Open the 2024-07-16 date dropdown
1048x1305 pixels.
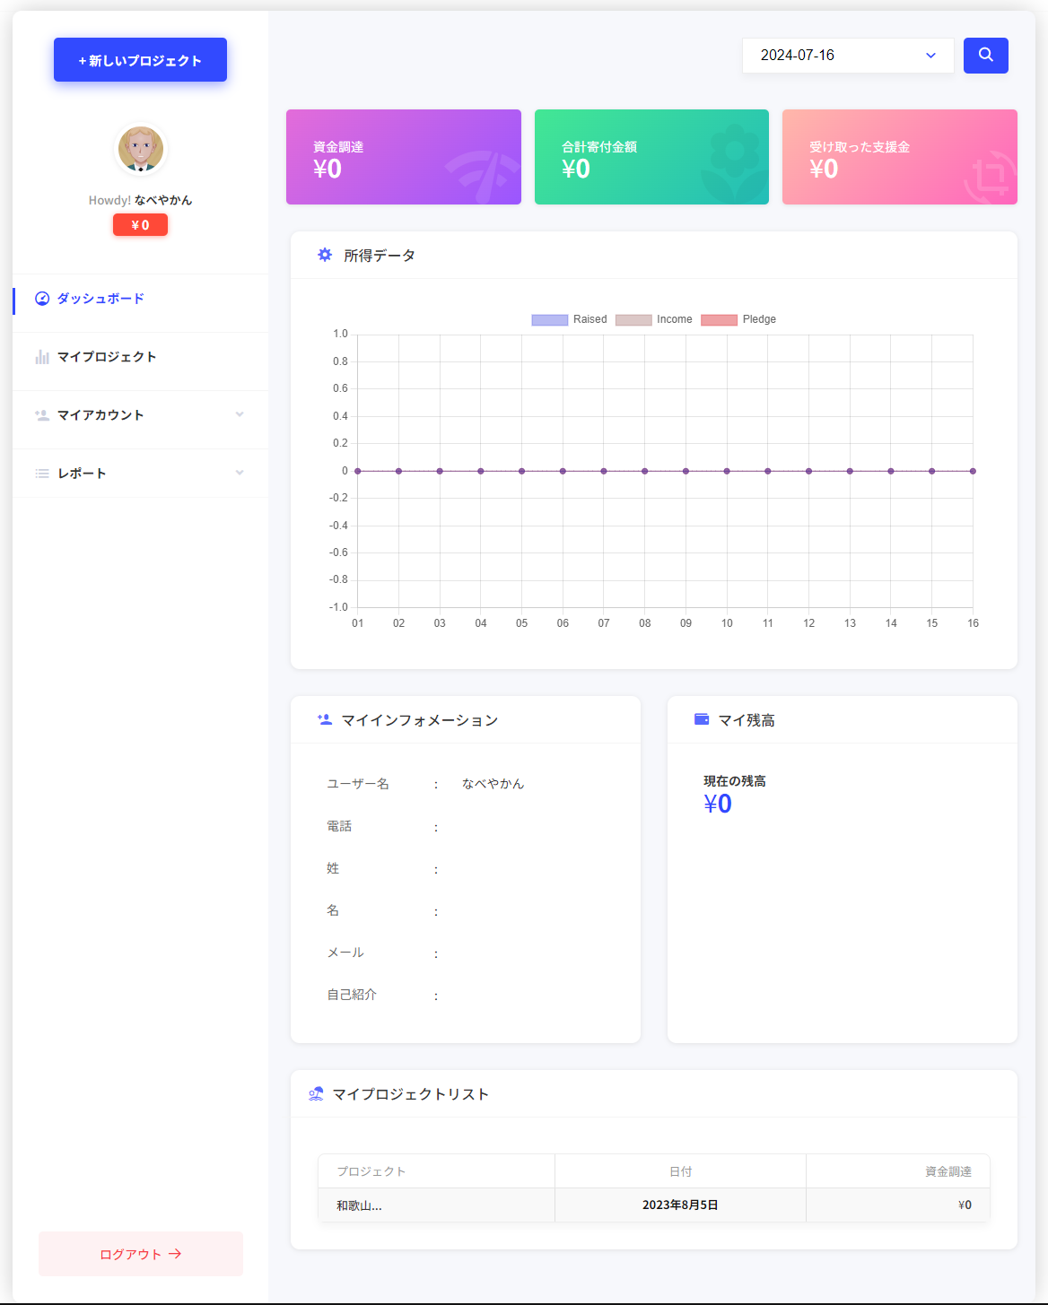click(x=847, y=56)
